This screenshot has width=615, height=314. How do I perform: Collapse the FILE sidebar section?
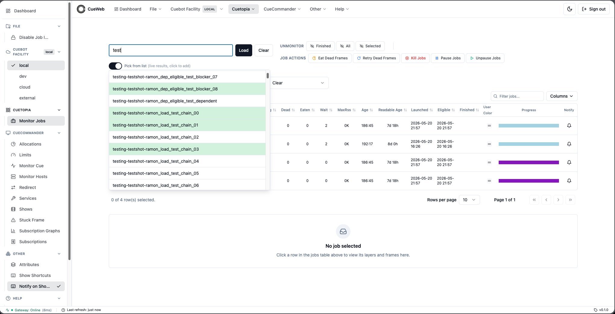(x=59, y=26)
